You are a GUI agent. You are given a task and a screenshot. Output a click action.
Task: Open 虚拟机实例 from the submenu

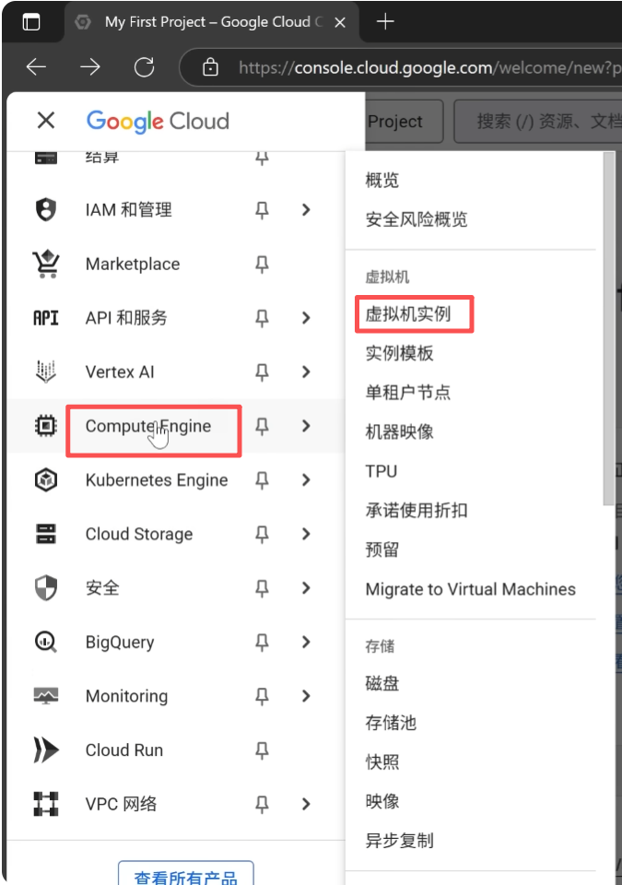pos(408,314)
